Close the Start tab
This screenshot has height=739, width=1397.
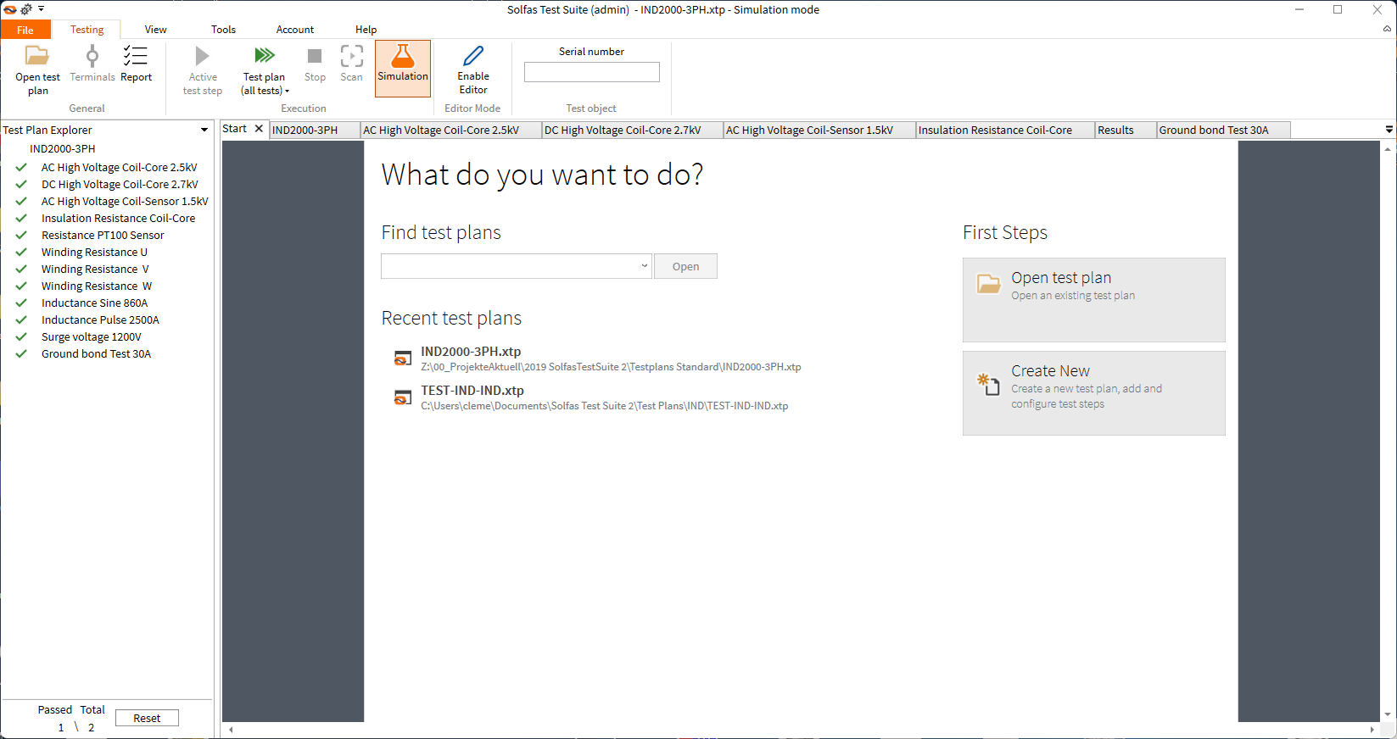259,129
